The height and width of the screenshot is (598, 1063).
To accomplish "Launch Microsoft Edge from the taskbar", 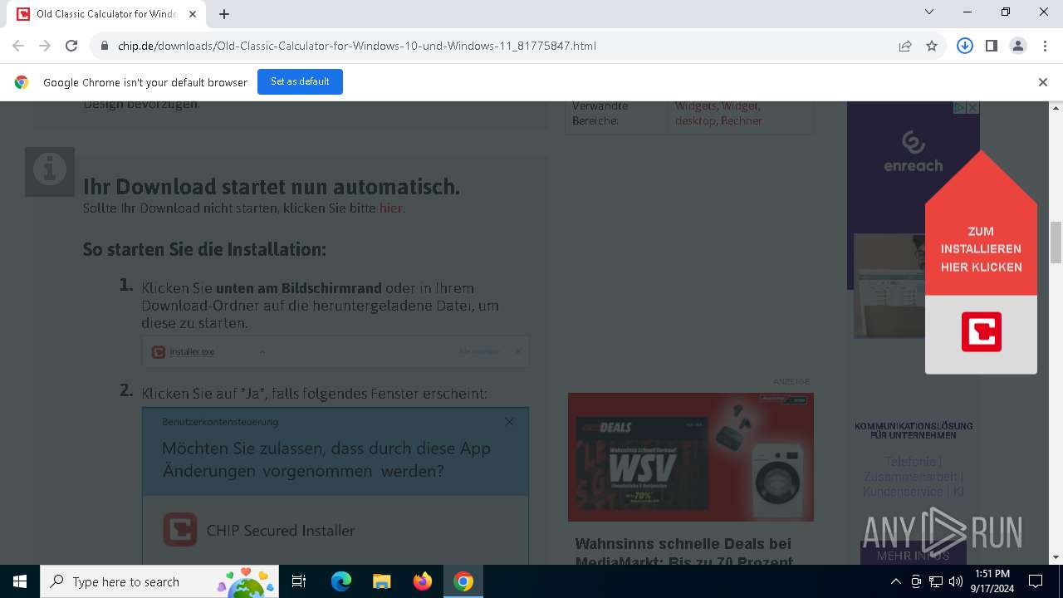I will 341,581.
